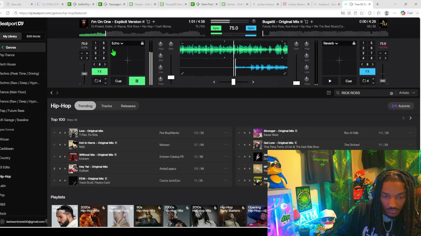This screenshot has width=421, height=236.
Task: Open the Trap / Future Bass genre
Action: (12, 111)
